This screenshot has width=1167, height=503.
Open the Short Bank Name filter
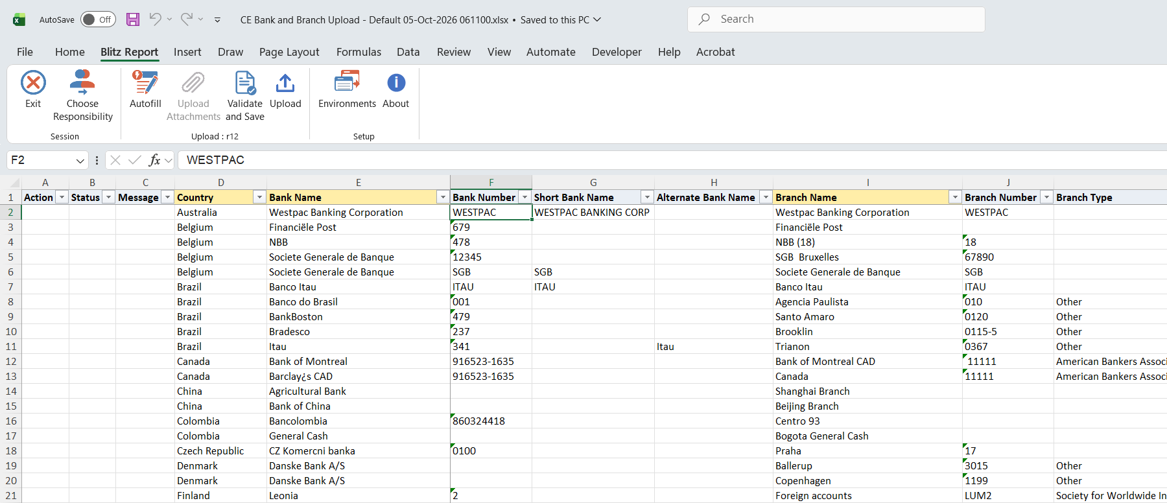[x=647, y=198]
